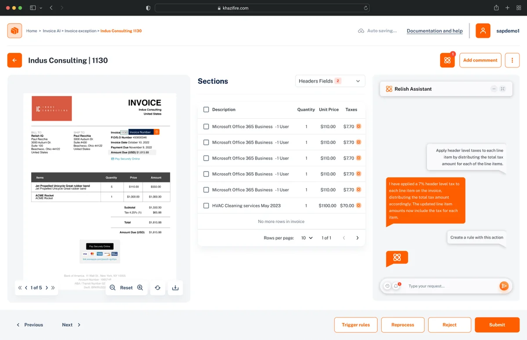Zoom out the invoice preview

112,288
